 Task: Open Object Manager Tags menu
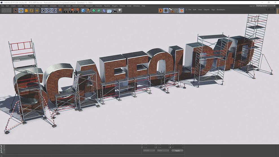coord(213,10)
